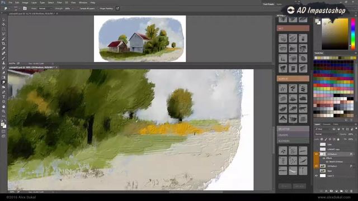Expand the BLENDERS brush category
The image size is (358, 201).
pyautogui.click(x=293, y=141)
